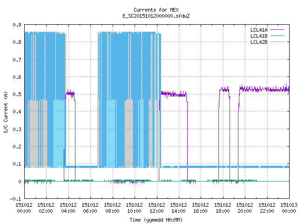Select the filename text E_SC20151012000000.sfduZ
The height and width of the screenshot is (224, 298).
point(156,16)
